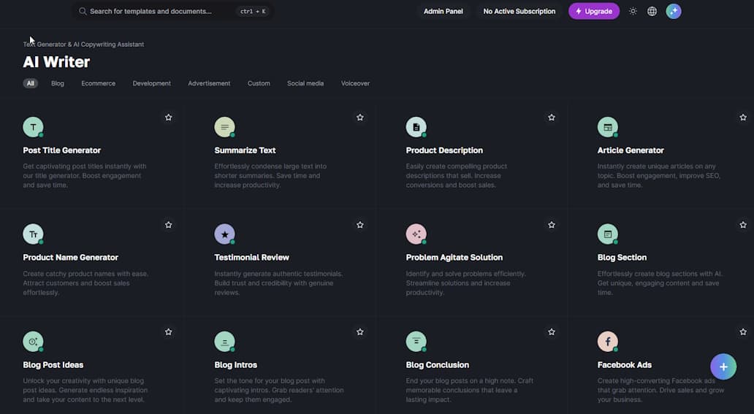Select the Product Description document icon
The width and height of the screenshot is (754, 414).
point(416,127)
